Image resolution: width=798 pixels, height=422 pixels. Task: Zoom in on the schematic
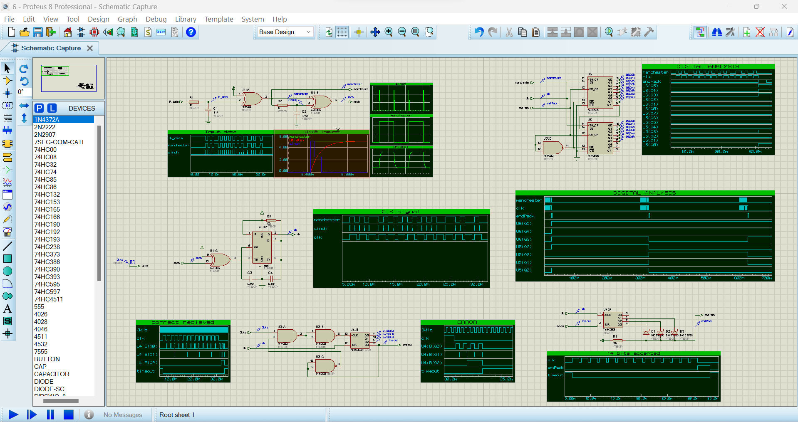389,32
